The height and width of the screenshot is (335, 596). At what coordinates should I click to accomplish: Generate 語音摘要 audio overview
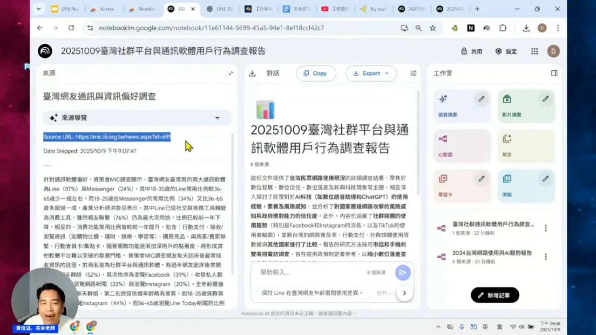point(461,106)
